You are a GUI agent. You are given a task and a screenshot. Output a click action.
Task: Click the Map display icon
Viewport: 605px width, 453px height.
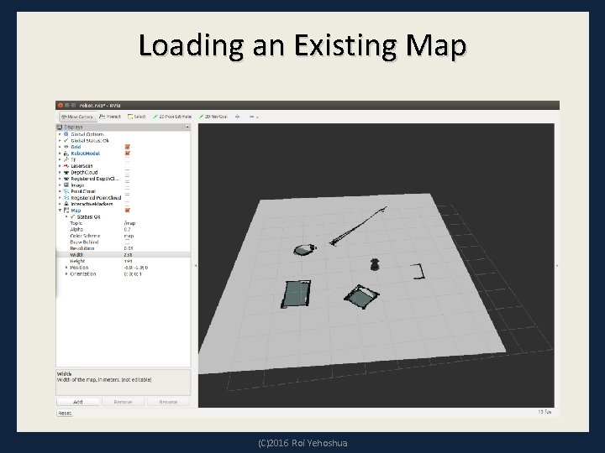pos(66,211)
